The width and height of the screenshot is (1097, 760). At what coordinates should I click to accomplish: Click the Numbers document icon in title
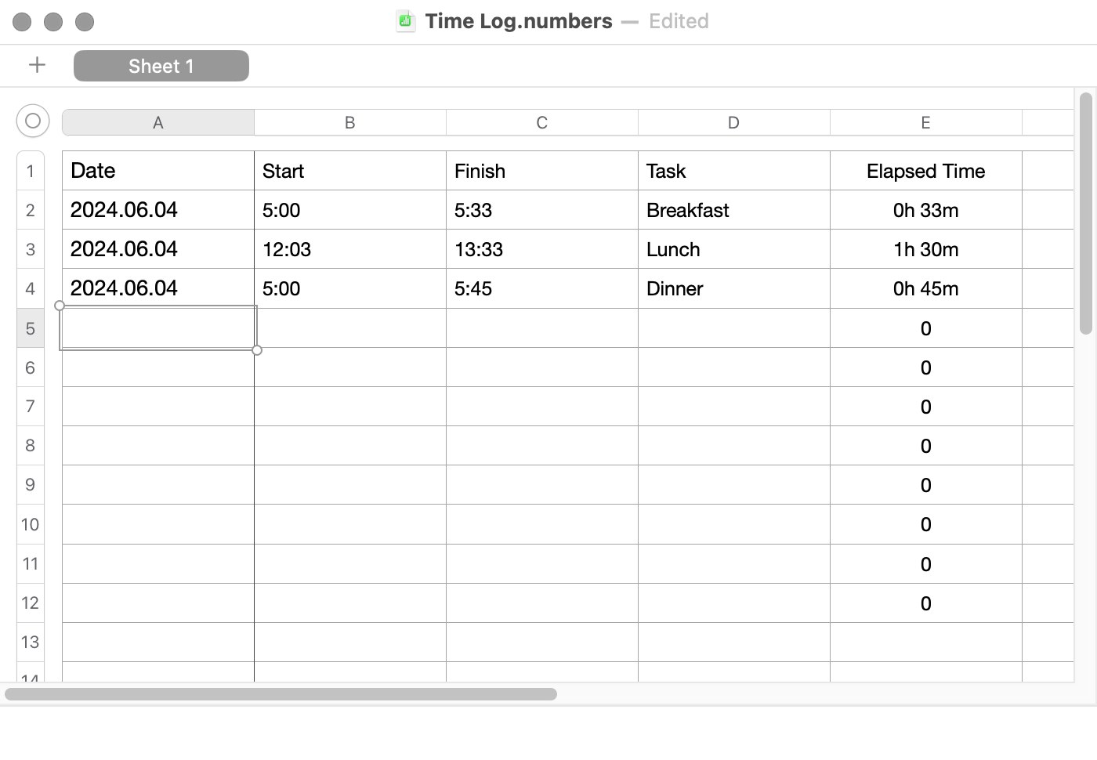pyautogui.click(x=405, y=21)
